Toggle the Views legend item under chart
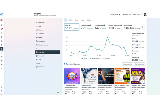Image resolution: width=160 pixels, height=107 pixels. (84, 59)
